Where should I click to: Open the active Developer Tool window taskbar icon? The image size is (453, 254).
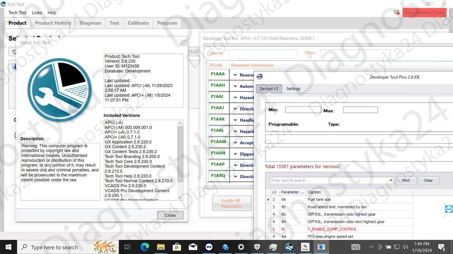[x=321, y=247]
